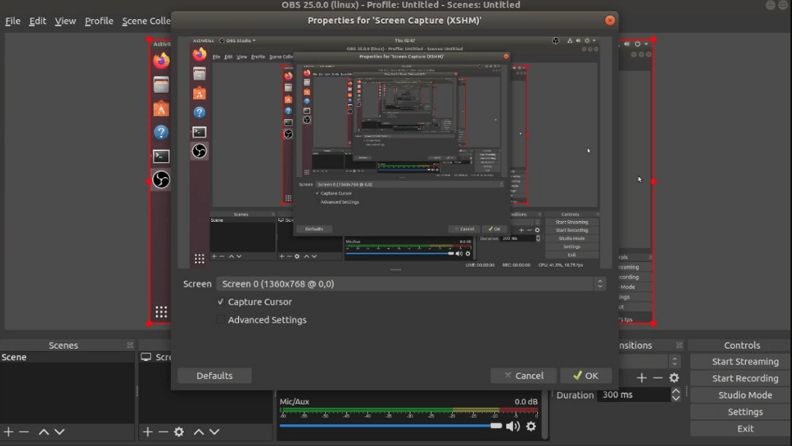
Task: Increase transition Duration with up stepper
Action: (676, 391)
